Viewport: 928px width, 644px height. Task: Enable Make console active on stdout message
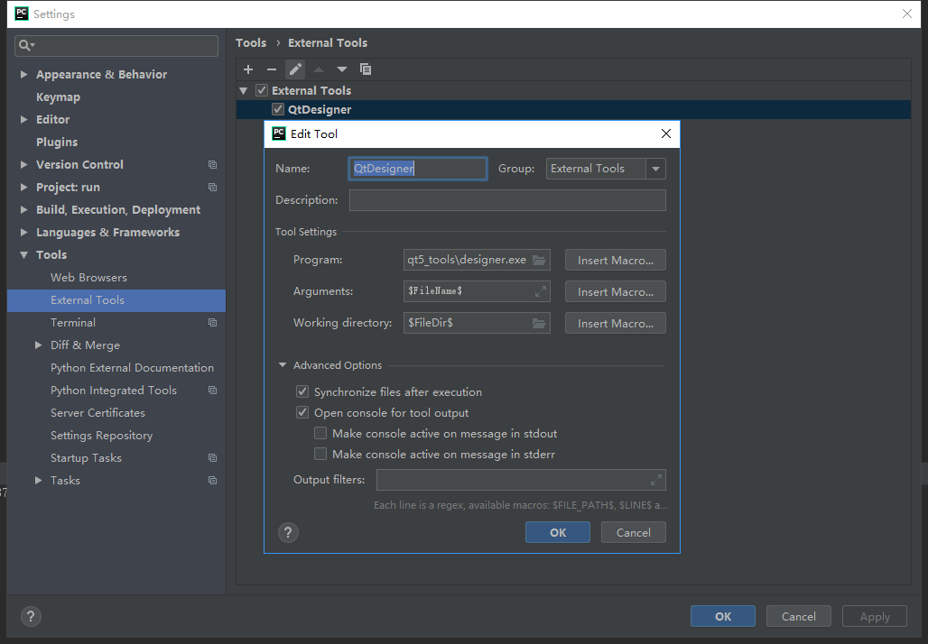click(320, 433)
